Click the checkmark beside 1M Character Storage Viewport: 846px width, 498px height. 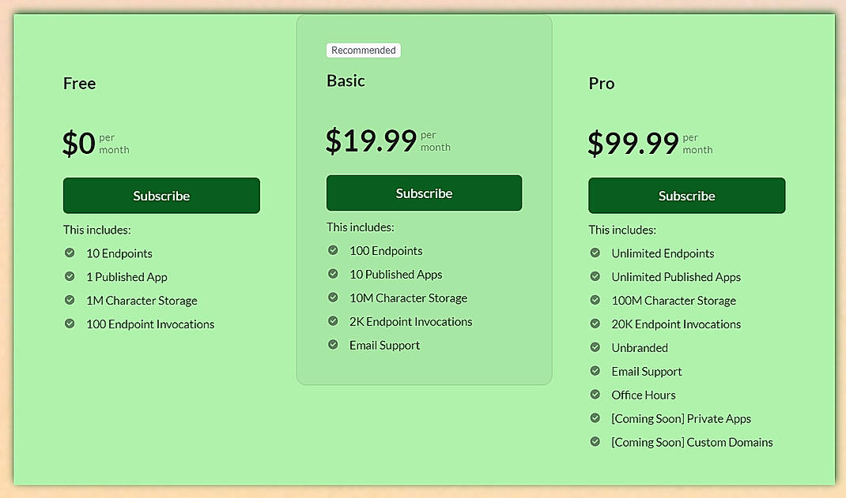click(70, 301)
